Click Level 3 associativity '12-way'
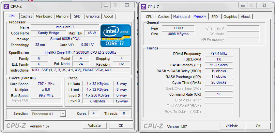Screen dimensions: 275x133 122,101
